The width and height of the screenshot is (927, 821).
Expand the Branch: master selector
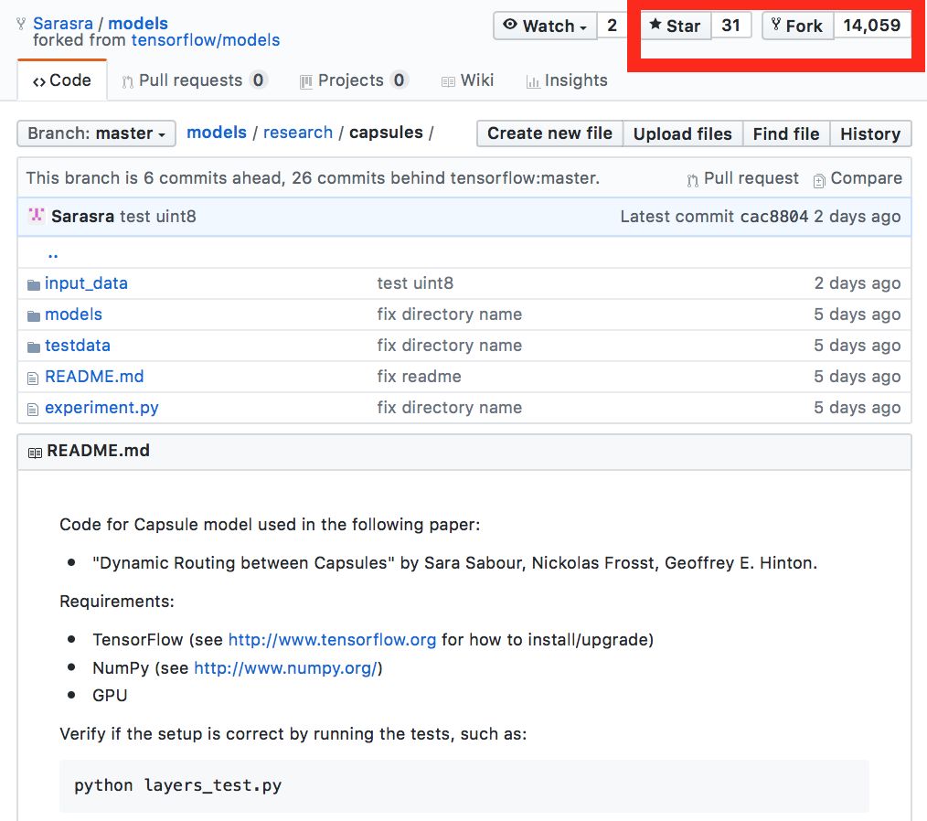96,133
